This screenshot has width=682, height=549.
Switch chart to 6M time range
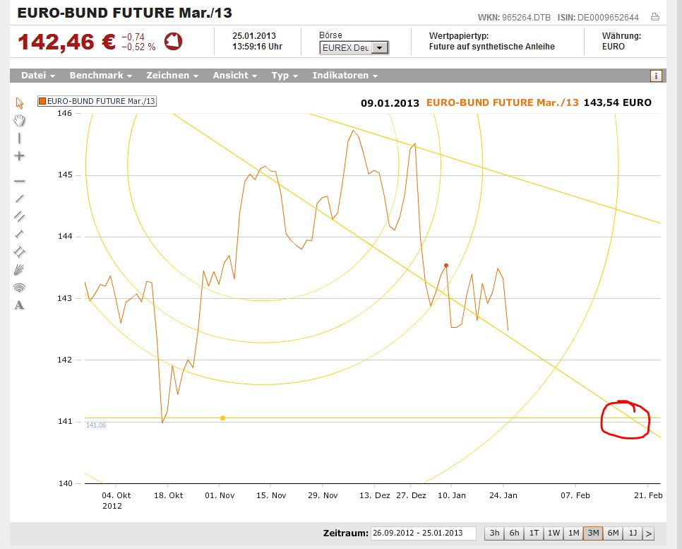(612, 533)
